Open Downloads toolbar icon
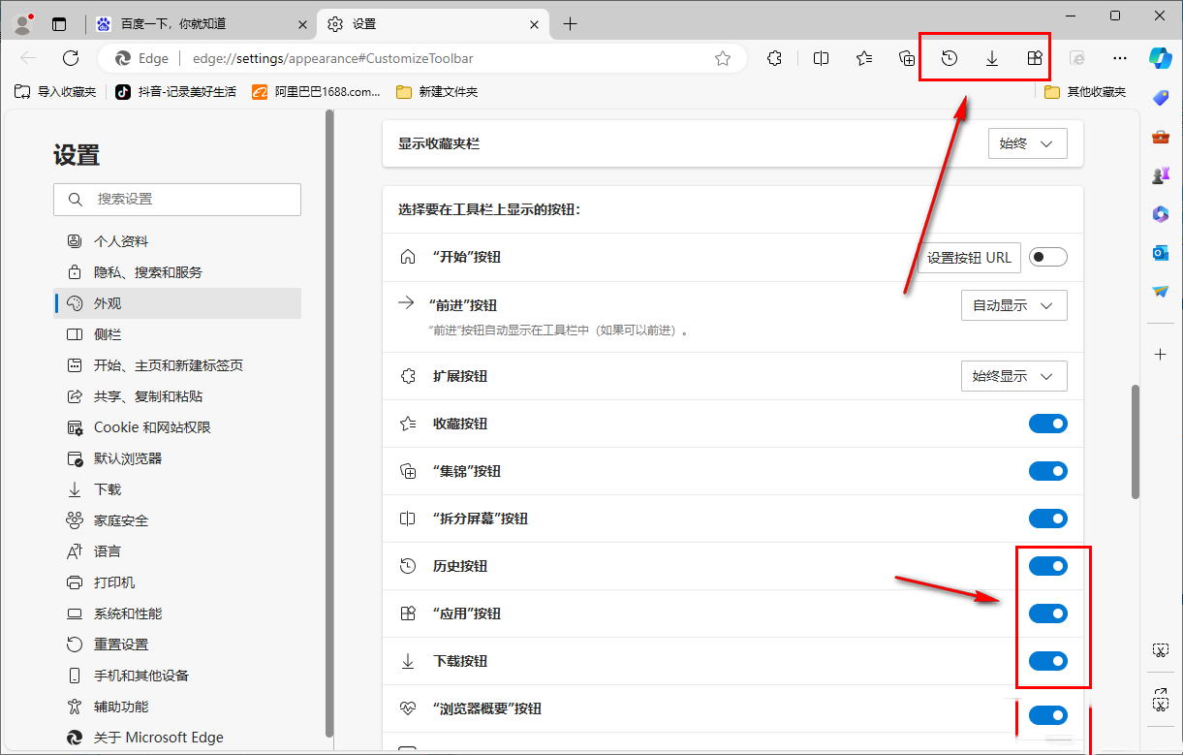The height and width of the screenshot is (755, 1183). [992, 58]
